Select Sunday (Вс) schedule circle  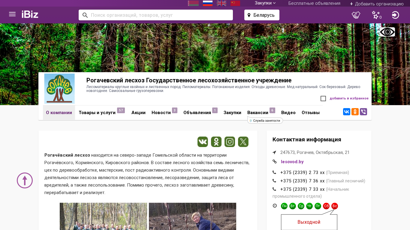click(335, 206)
